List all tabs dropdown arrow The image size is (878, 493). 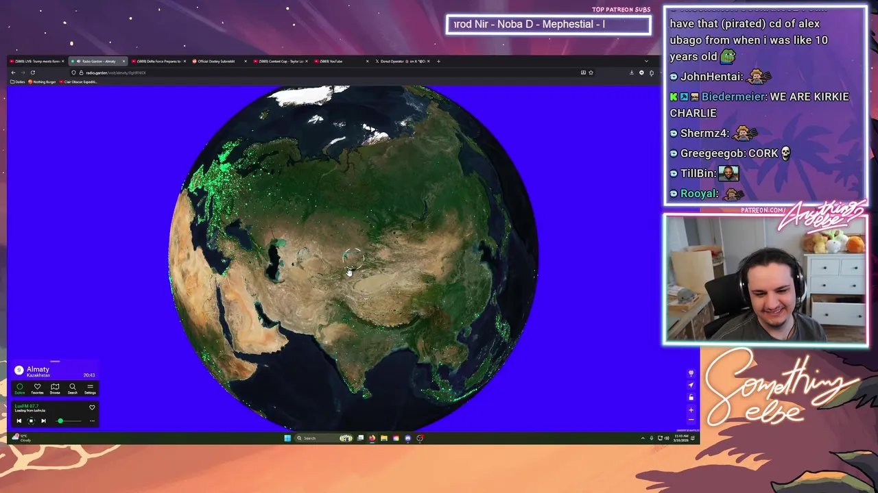coord(646,61)
